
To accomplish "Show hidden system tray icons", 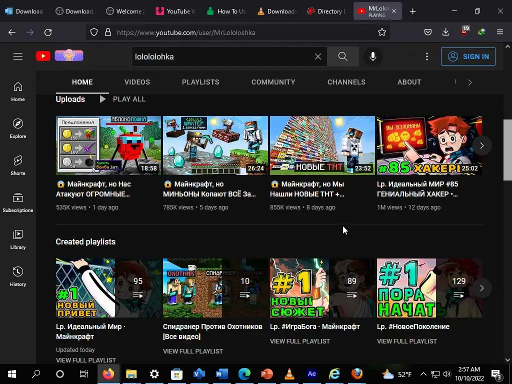I will (423, 374).
